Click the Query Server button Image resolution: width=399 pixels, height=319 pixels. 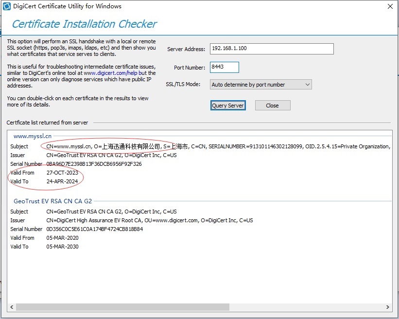pos(228,106)
